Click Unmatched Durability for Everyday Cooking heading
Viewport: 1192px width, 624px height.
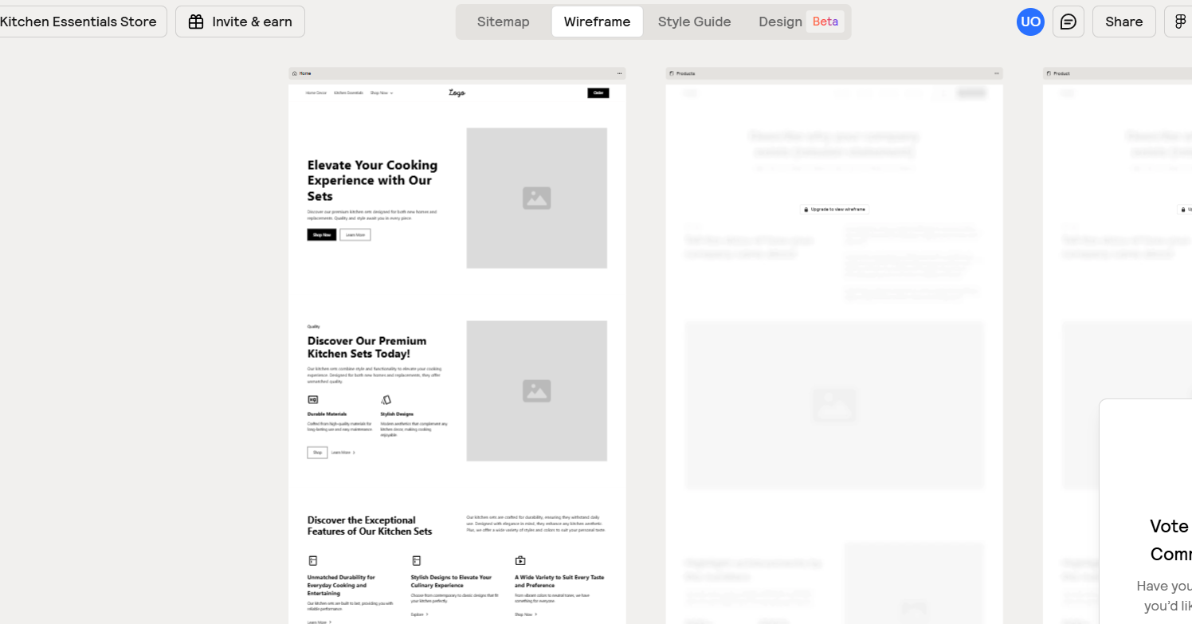point(342,585)
